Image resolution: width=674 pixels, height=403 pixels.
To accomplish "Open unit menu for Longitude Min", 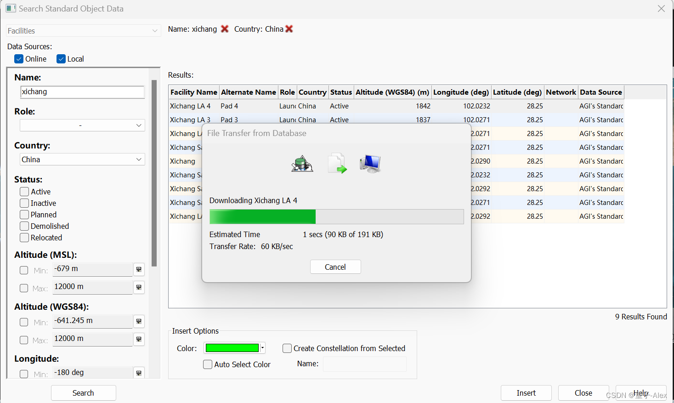I will coord(139,373).
